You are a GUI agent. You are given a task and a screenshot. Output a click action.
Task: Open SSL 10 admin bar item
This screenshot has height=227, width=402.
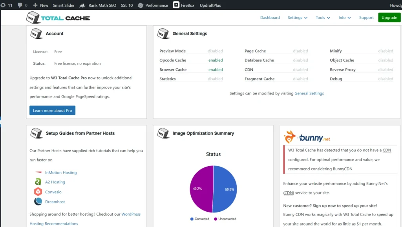click(127, 5)
